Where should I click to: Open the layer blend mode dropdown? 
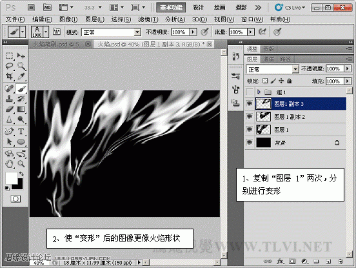(x=295, y=69)
